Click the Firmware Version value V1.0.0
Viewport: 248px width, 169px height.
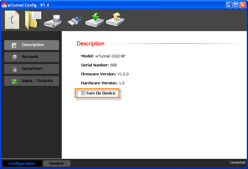coord(123,74)
